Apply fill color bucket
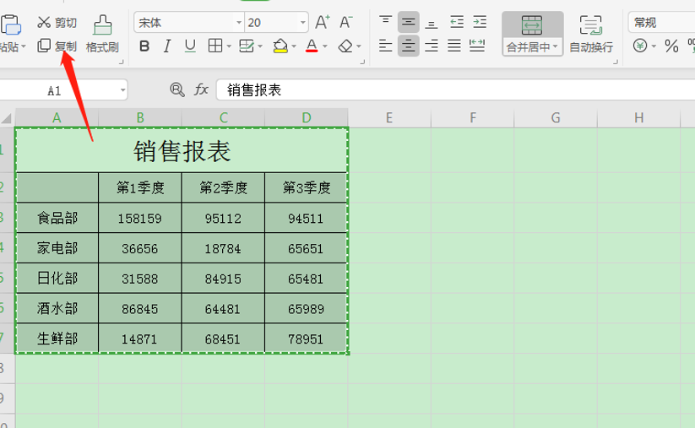Viewport: 695px width, 428px height. pos(280,46)
